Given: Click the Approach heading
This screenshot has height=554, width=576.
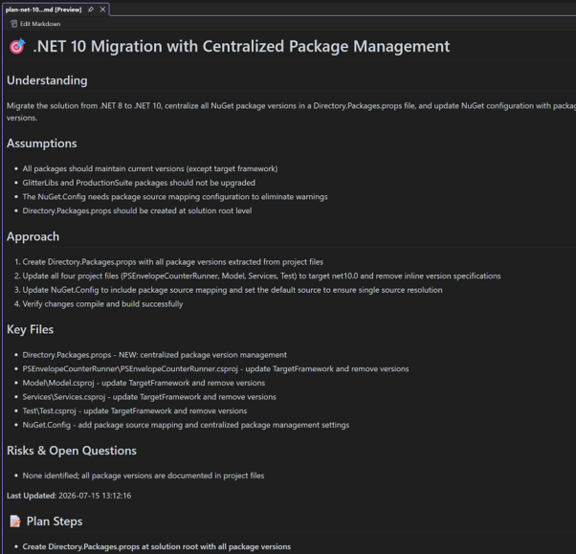Looking at the screenshot, I should 33,236.
